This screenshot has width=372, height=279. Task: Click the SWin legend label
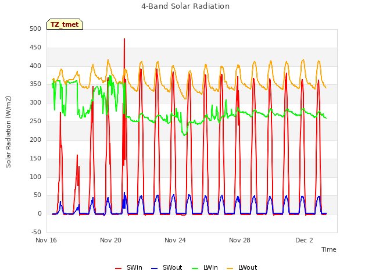(134, 267)
